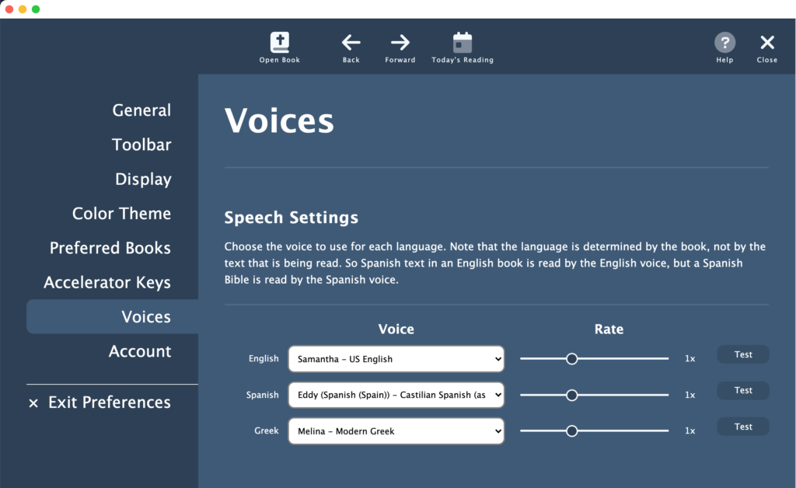The image size is (796, 488).
Task: Click the Close X icon in toolbar
Action: coord(767,42)
